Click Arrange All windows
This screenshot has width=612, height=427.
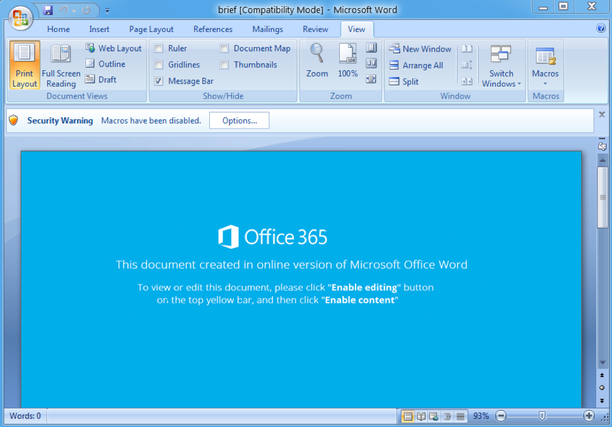(x=417, y=65)
